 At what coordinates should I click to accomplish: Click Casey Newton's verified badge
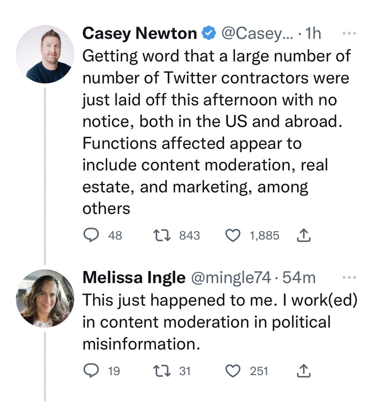208,34
